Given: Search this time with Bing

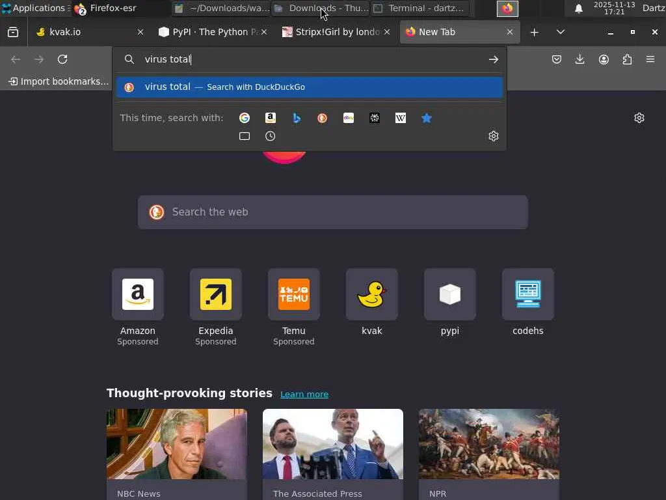Looking at the screenshot, I should pos(297,118).
